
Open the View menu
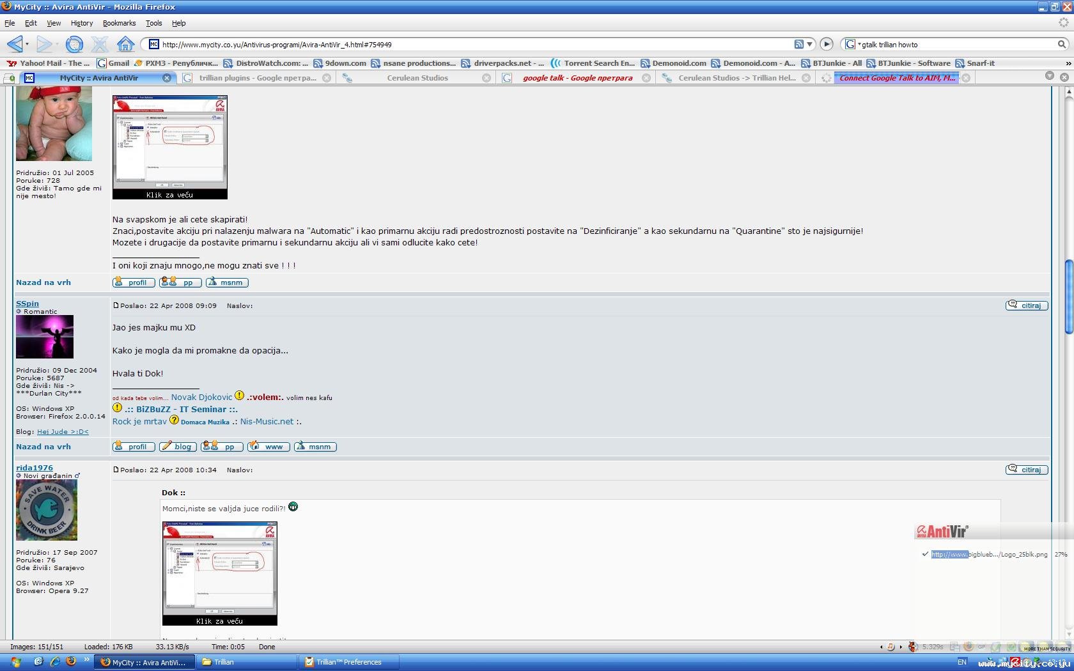tap(54, 23)
